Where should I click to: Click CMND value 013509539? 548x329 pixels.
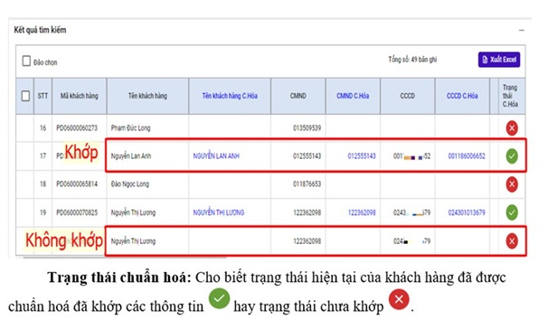coord(307,127)
